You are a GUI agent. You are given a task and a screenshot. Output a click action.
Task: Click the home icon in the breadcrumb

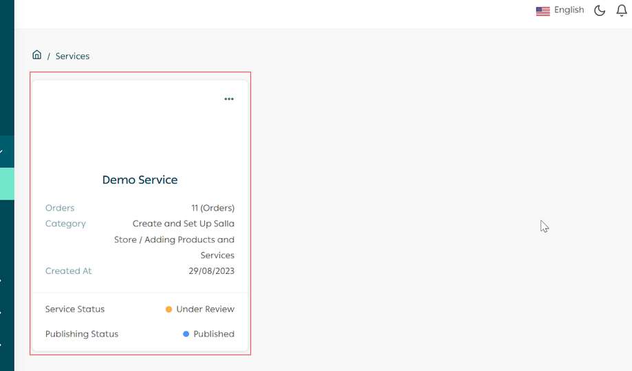(37, 55)
